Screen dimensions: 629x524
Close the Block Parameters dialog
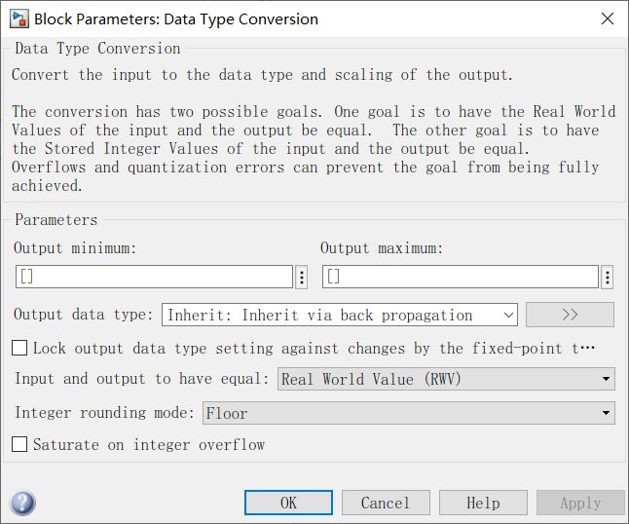(608, 19)
